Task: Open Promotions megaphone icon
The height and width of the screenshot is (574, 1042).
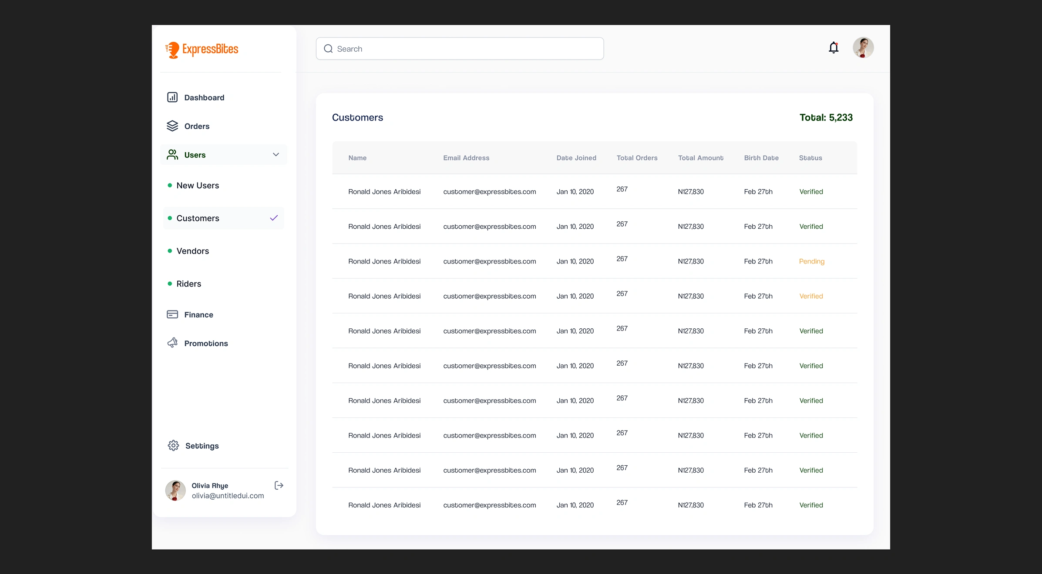Action: click(172, 343)
